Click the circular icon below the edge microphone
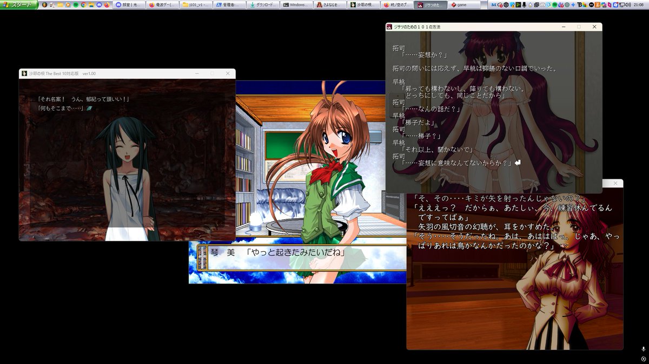The width and height of the screenshot is (649, 364). coord(643,359)
